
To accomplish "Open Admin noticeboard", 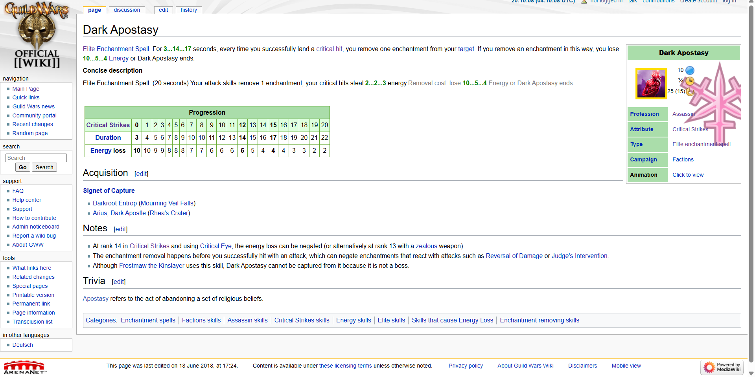I will 36,227.
